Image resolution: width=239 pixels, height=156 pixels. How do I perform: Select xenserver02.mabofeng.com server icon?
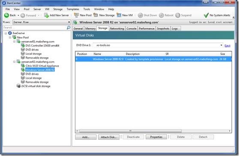pos(18,62)
